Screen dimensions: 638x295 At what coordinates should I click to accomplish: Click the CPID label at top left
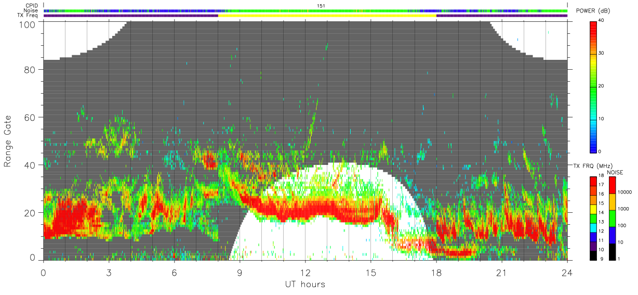(x=32, y=5)
